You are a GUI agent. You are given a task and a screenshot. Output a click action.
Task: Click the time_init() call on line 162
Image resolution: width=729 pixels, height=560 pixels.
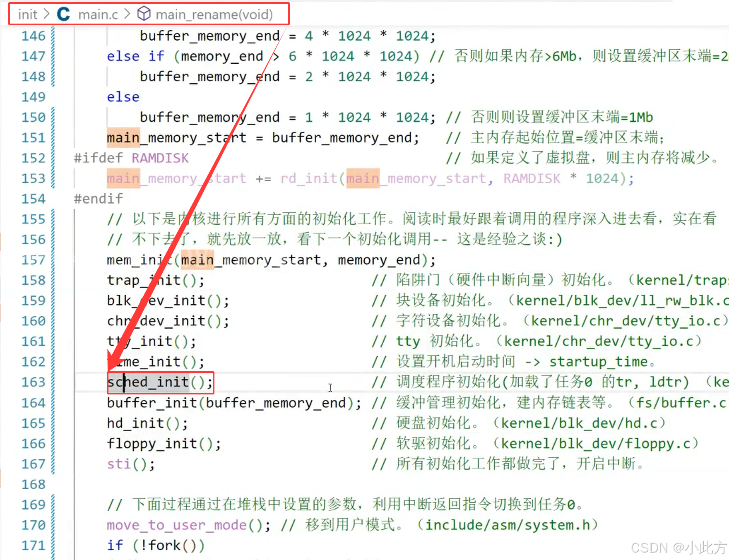[156, 362]
